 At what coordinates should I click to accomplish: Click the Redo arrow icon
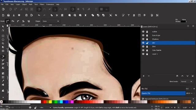pos(44,15)
